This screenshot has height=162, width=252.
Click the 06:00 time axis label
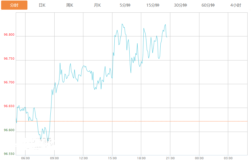(x=25, y=158)
